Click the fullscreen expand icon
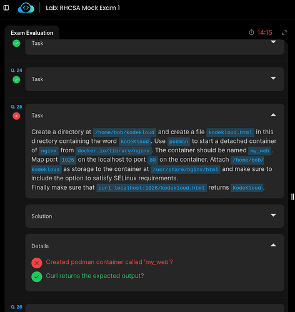The height and width of the screenshot is (312, 295). 284,32
